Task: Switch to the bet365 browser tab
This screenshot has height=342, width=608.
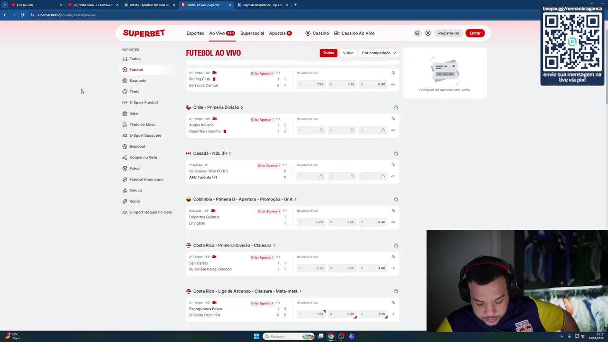Action: pyautogui.click(x=149, y=5)
